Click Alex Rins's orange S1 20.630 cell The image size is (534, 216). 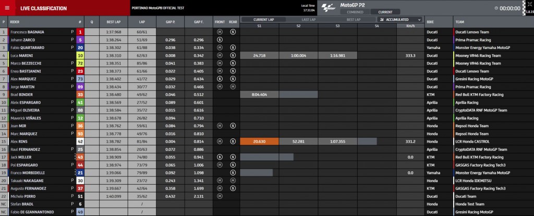click(259, 142)
